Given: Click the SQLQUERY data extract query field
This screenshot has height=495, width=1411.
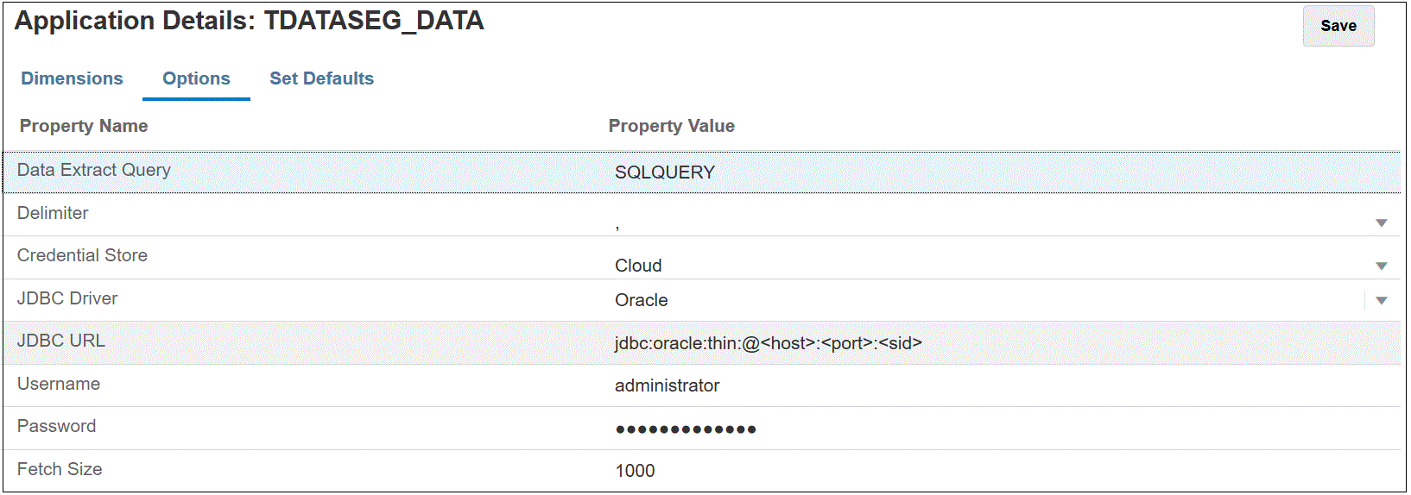Looking at the screenshot, I should pos(665,172).
